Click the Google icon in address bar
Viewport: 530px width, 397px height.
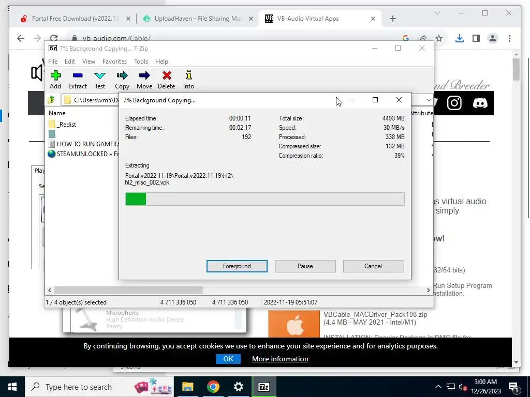click(406, 38)
